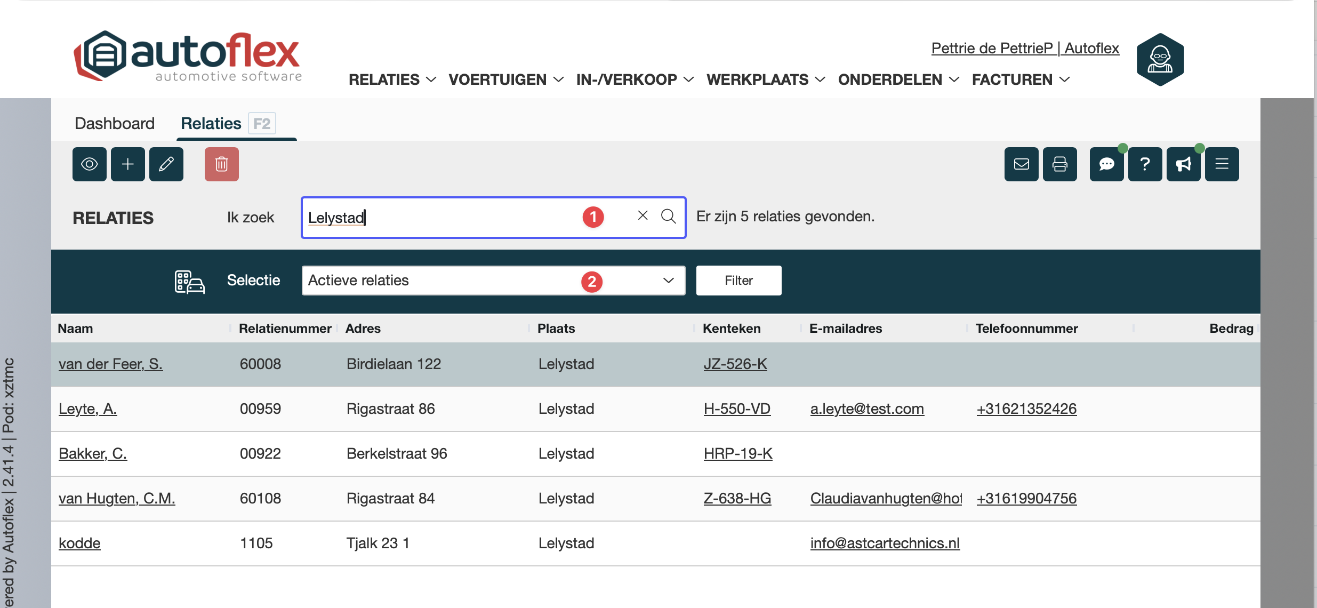Click the Claudiavanhugten email address
The width and height of the screenshot is (1317, 608).
click(x=886, y=498)
